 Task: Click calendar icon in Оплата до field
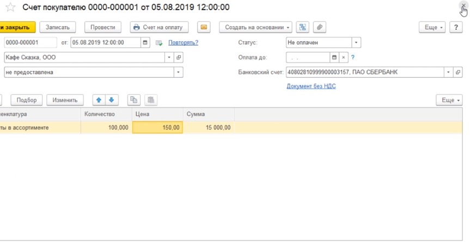click(334, 57)
